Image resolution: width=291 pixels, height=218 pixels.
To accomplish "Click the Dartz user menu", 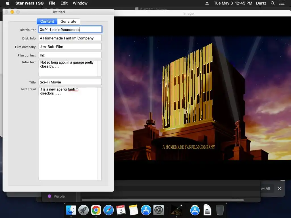I will (261, 3).
